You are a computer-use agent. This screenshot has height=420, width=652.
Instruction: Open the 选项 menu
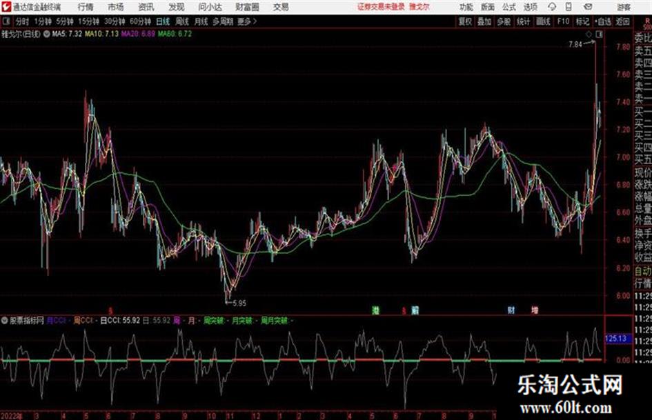[x=530, y=7]
